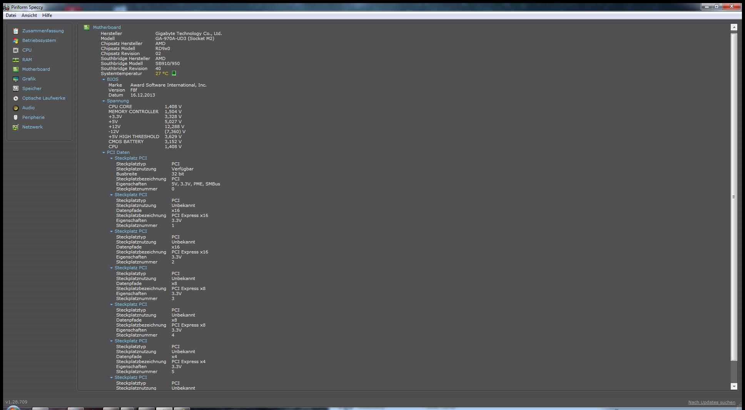Click the vertical scrollbar thumb
745x410 pixels.
tap(734, 197)
